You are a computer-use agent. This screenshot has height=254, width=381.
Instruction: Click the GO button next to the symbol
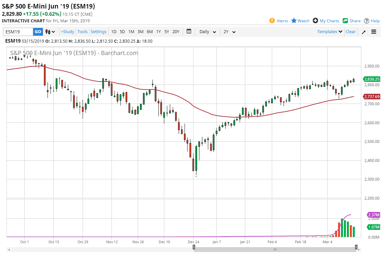(x=38, y=32)
